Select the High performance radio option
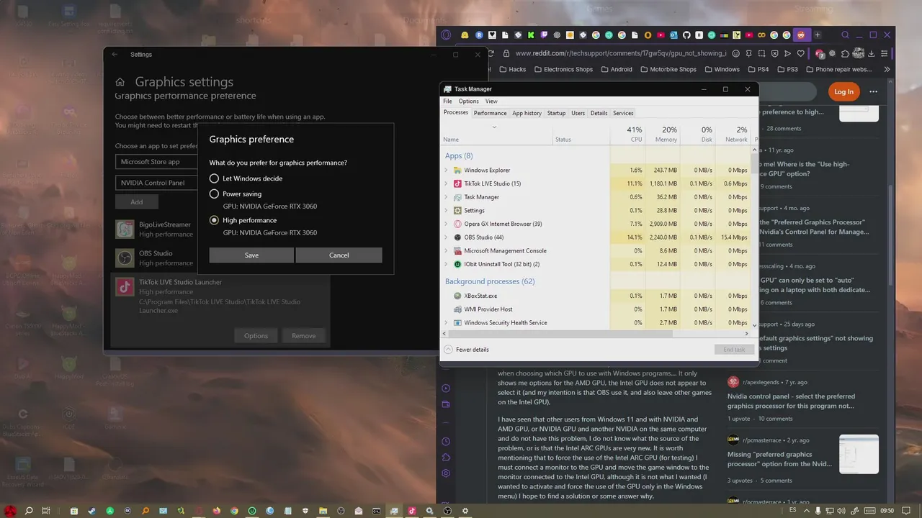The height and width of the screenshot is (518, 922). pos(243,220)
